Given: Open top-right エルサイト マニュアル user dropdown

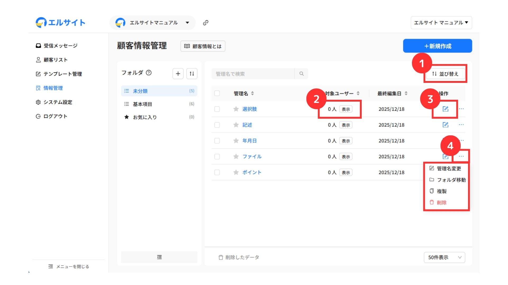Looking at the screenshot, I should point(441,23).
